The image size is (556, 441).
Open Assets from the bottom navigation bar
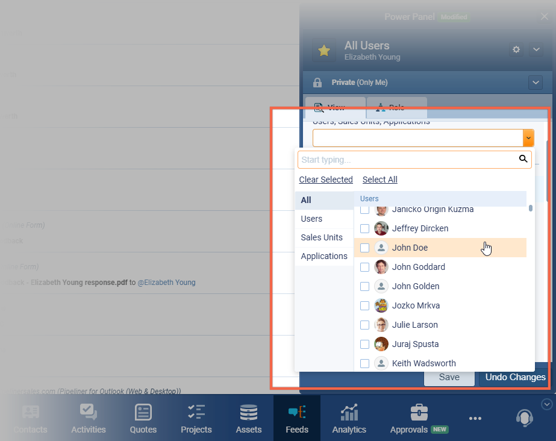(249, 419)
